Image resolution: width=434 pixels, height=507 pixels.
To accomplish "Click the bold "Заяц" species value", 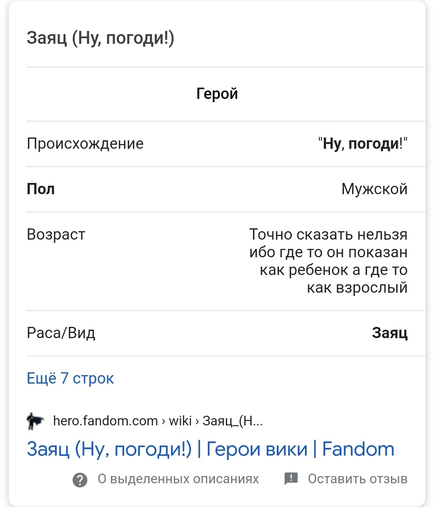I will pyautogui.click(x=390, y=333).
